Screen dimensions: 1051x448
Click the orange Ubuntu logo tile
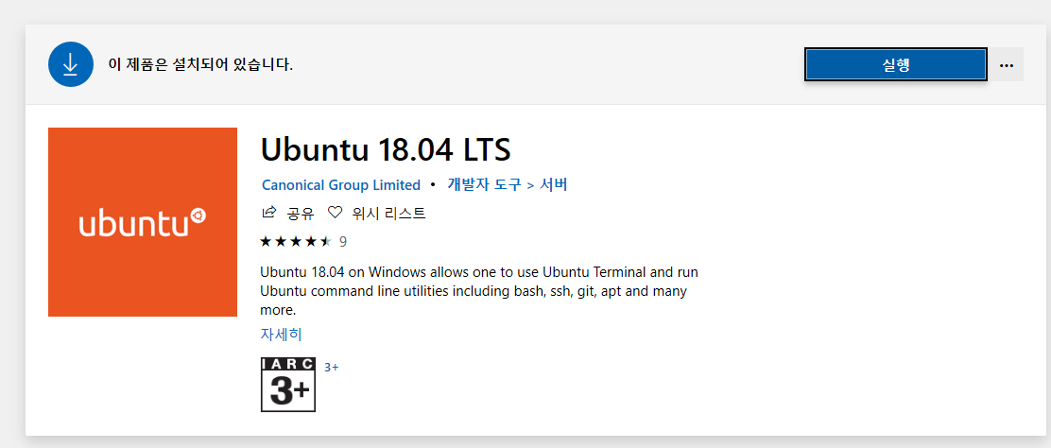pos(143,222)
